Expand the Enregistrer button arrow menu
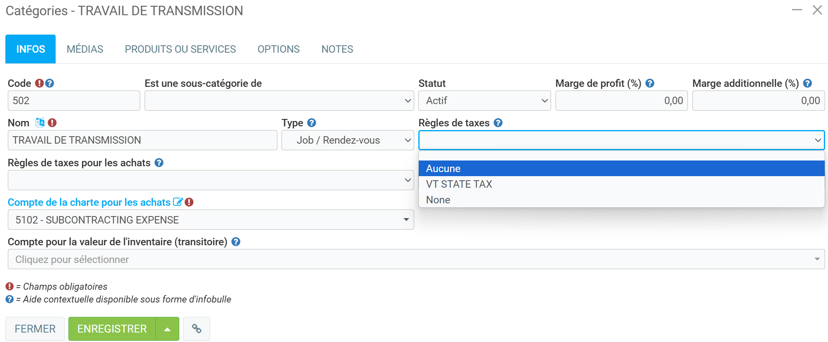The image size is (828, 342). click(167, 329)
